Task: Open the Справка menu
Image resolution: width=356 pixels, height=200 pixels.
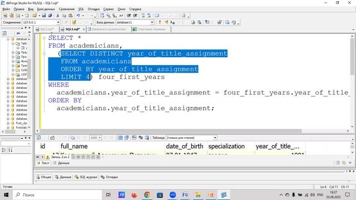Action: tap(135, 9)
